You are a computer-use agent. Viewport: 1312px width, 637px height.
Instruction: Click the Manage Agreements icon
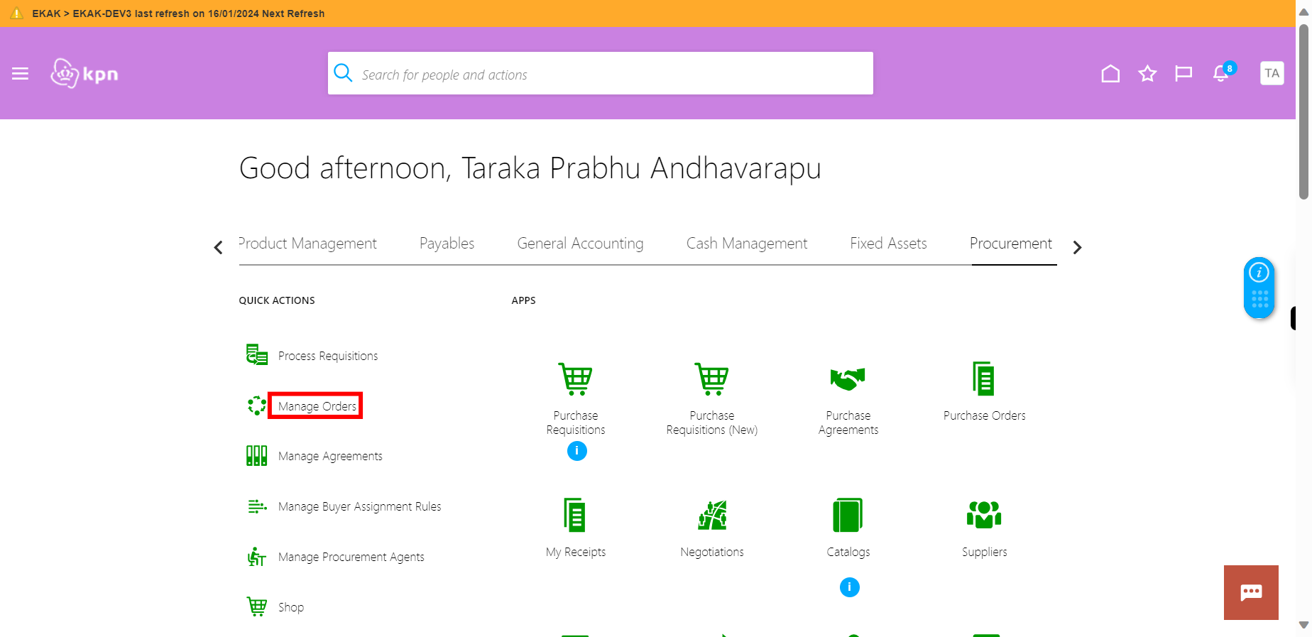tap(257, 455)
